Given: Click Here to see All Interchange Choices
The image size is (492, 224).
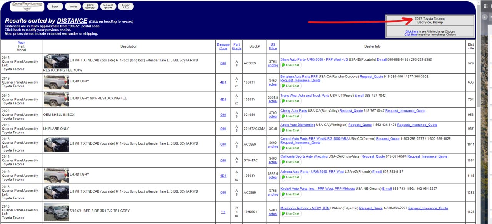Looking at the screenshot, I should tap(412, 31).
